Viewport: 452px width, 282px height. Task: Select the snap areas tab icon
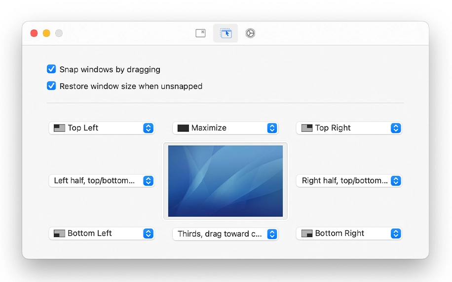pos(226,33)
